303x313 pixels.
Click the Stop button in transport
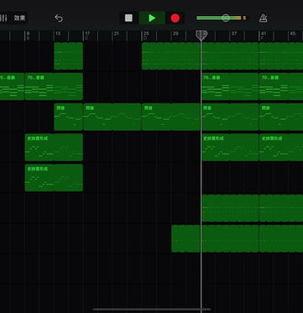click(x=128, y=18)
